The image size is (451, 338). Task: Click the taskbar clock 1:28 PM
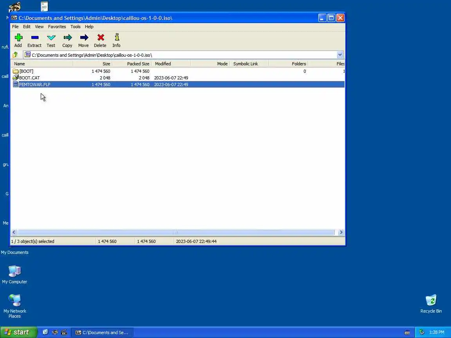[437, 332]
